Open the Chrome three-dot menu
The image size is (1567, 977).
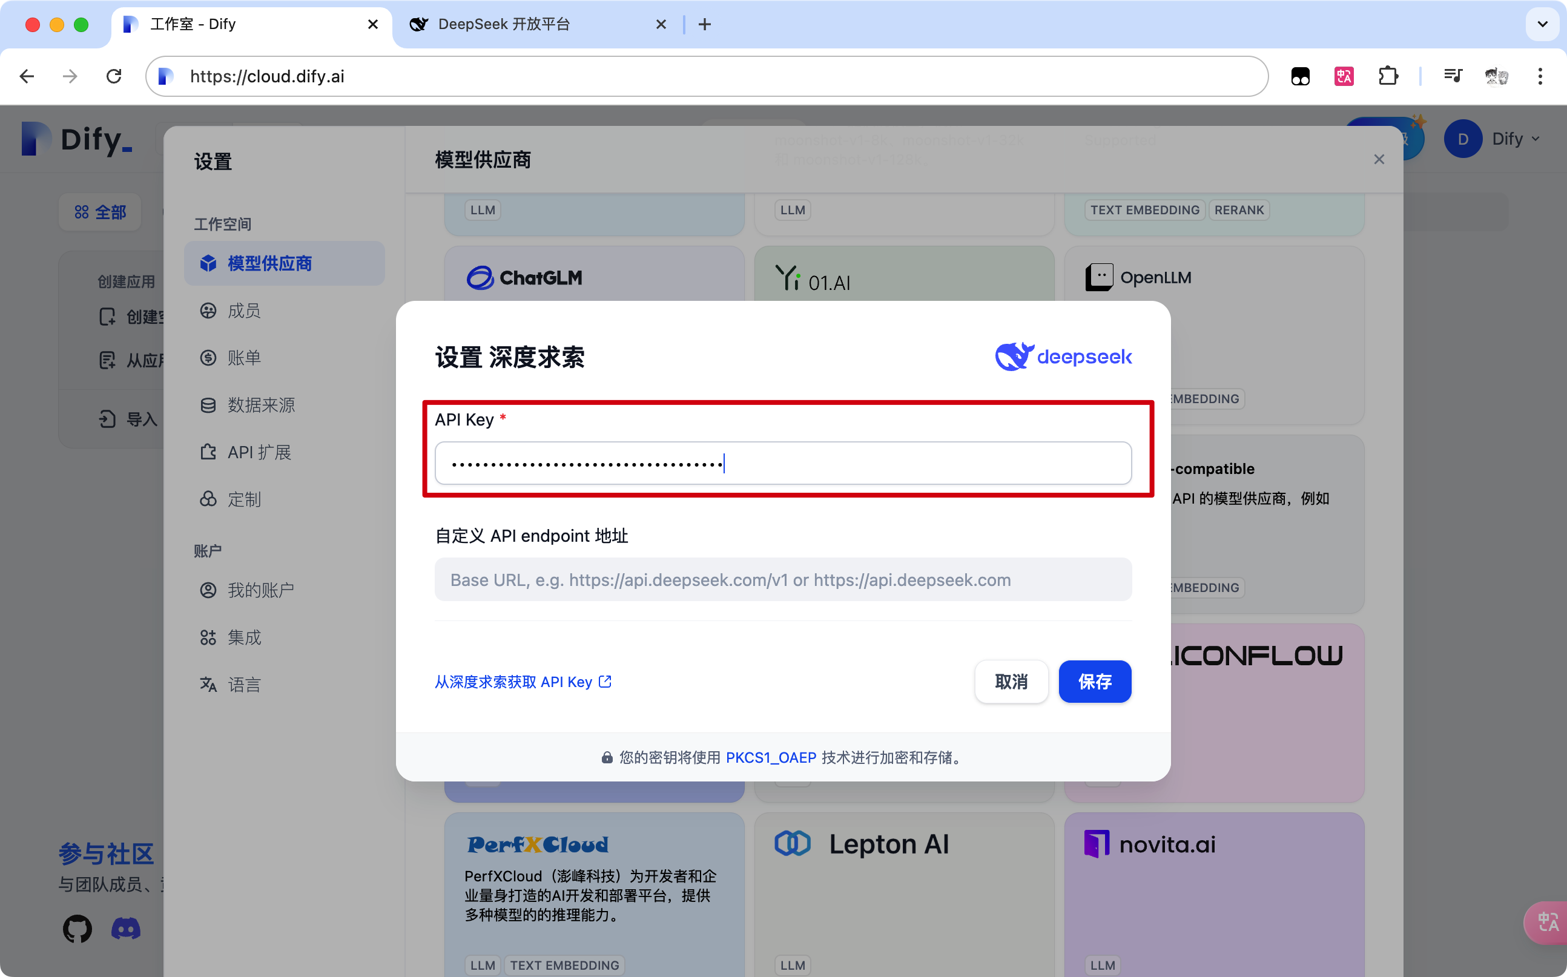pos(1540,76)
